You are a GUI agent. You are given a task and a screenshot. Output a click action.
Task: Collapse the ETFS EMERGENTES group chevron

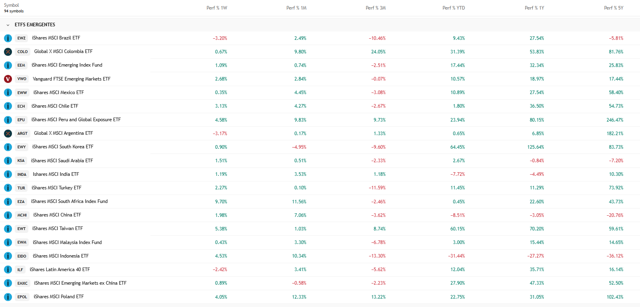click(x=8, y=25)
